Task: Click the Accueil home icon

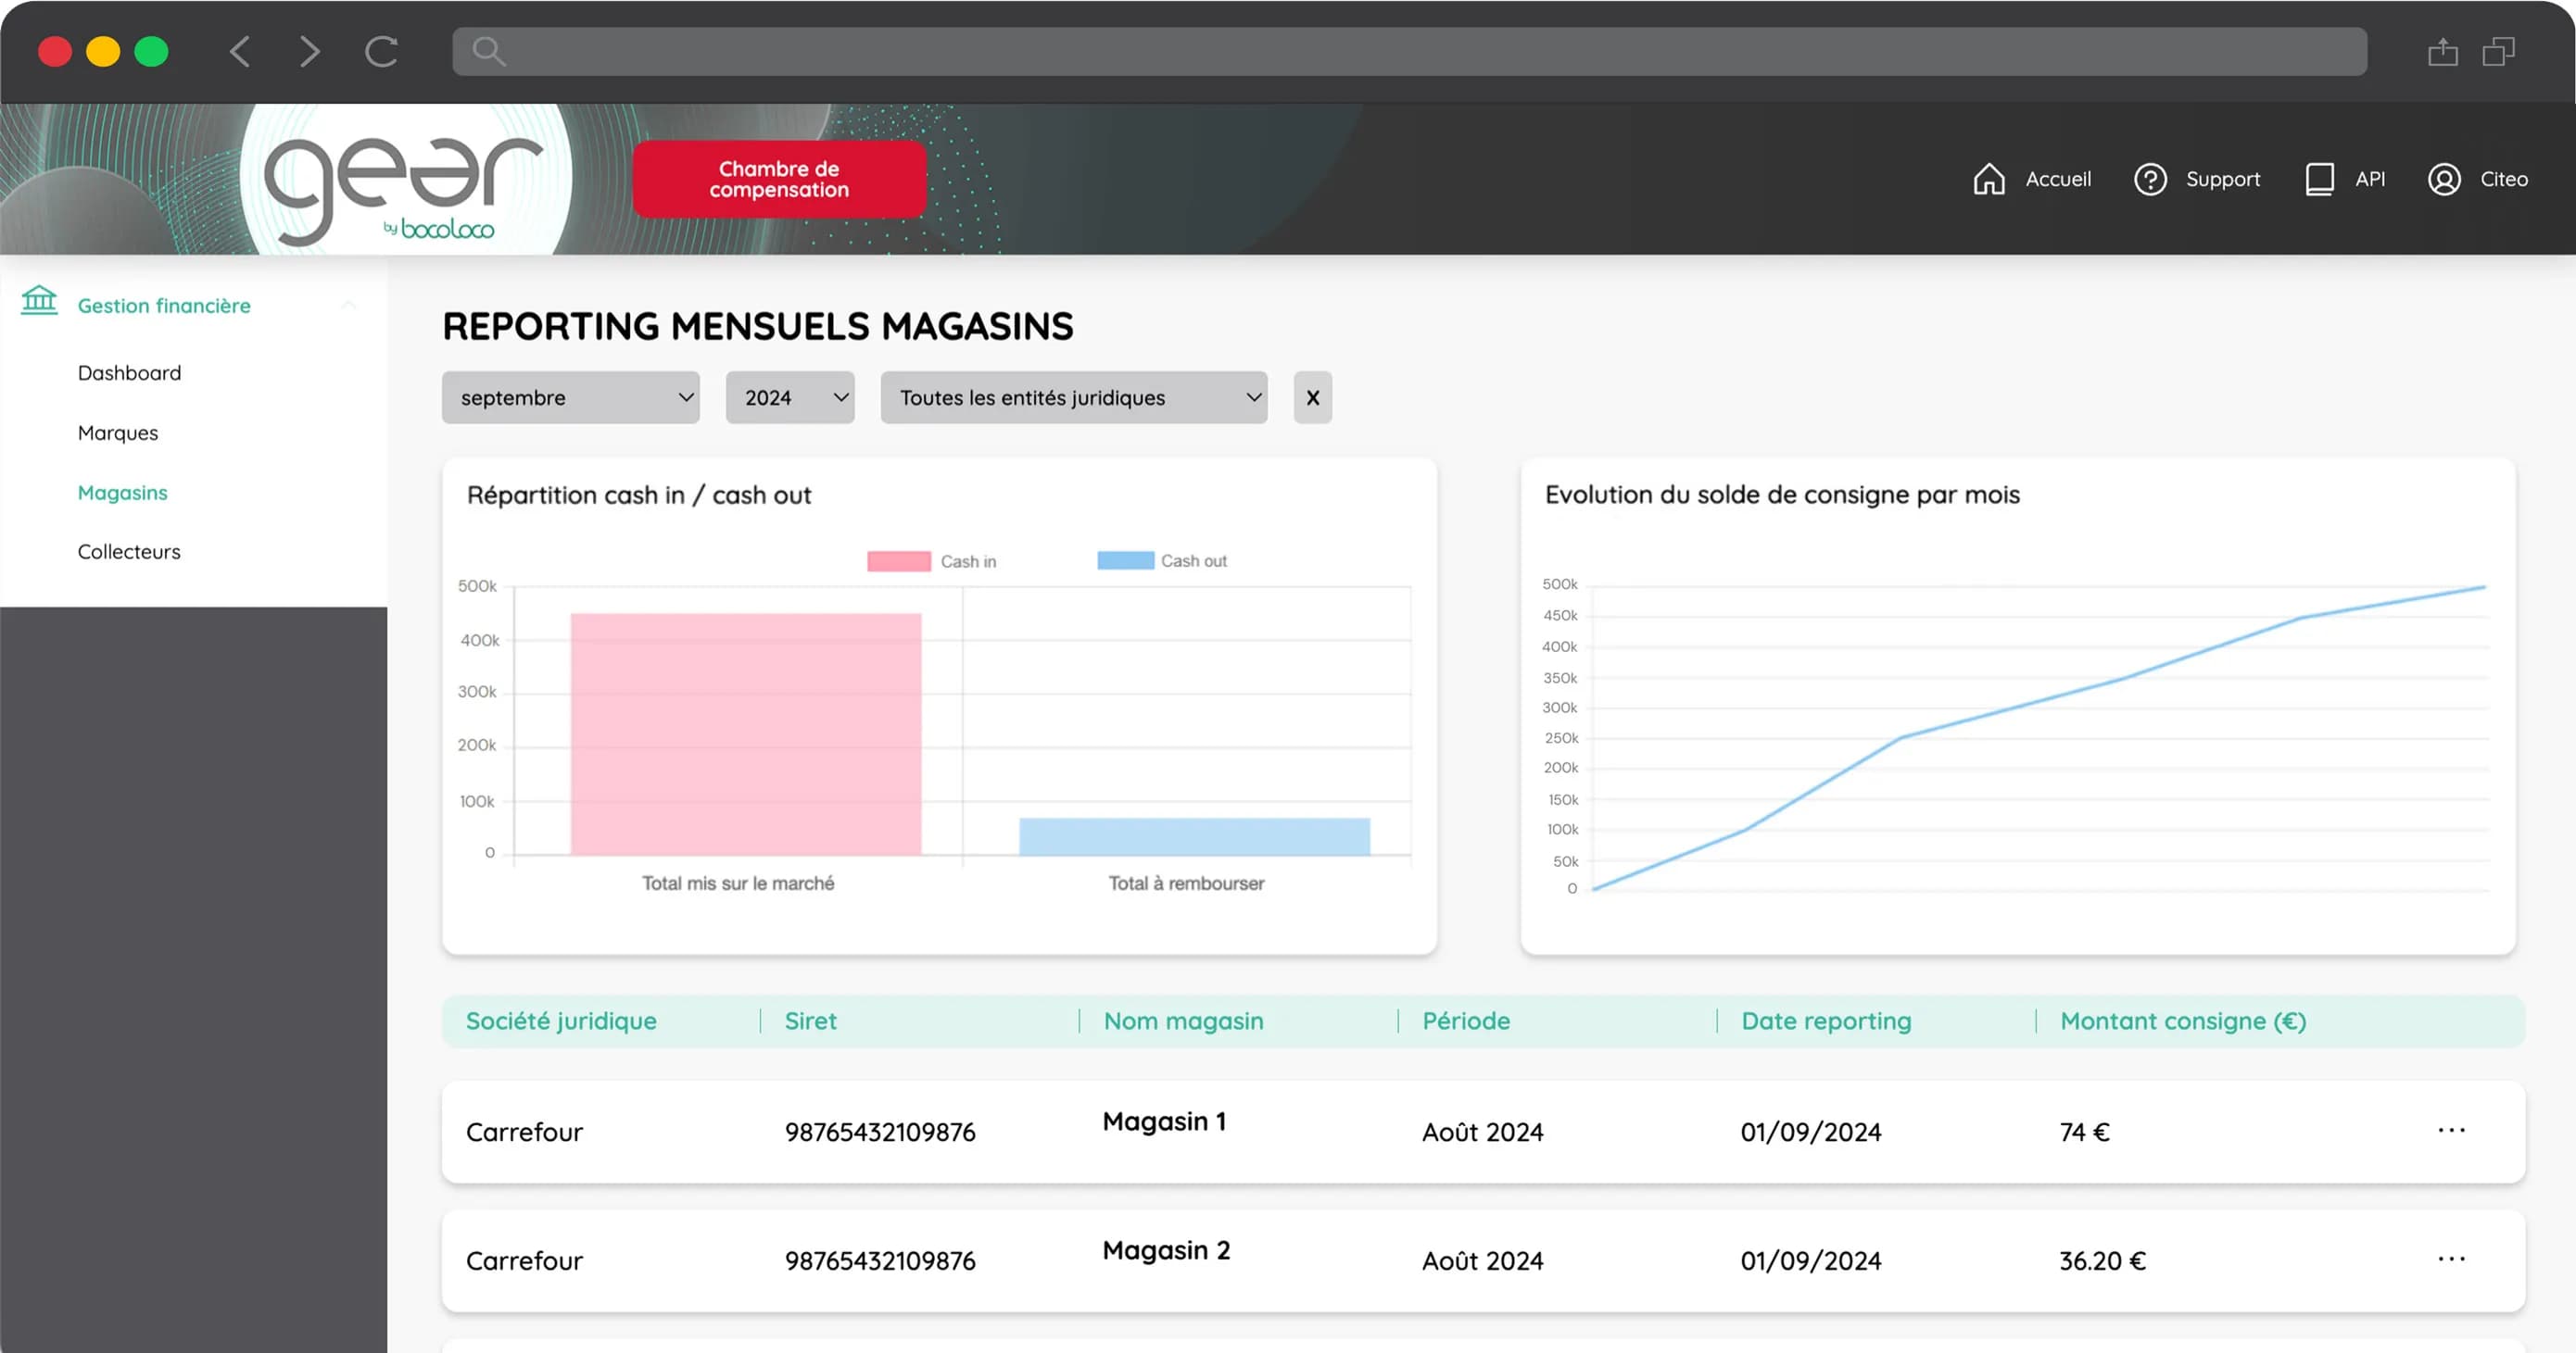Action: 1988,179
